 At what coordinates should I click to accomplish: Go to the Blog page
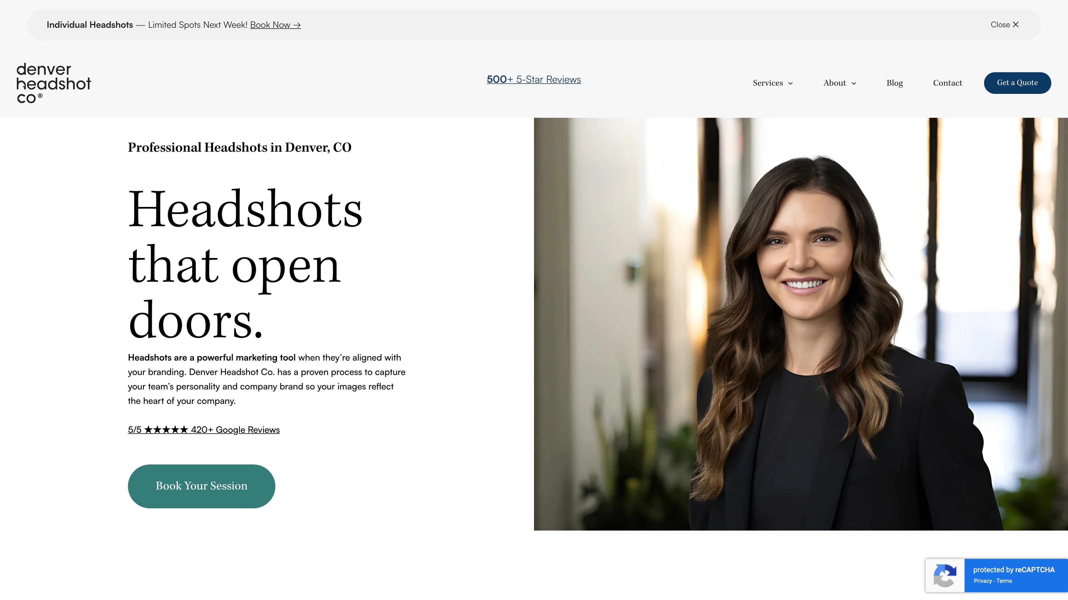(894, 83)
